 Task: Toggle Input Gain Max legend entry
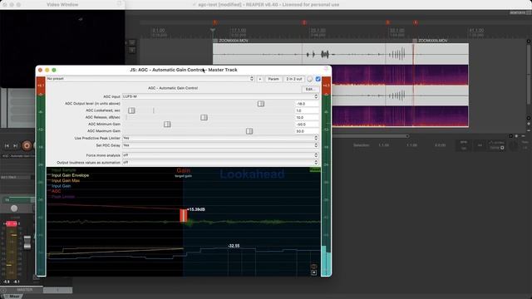66,181
